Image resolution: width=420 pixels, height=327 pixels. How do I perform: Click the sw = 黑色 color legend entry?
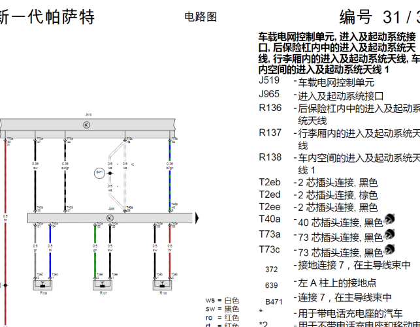click(222, 309)
